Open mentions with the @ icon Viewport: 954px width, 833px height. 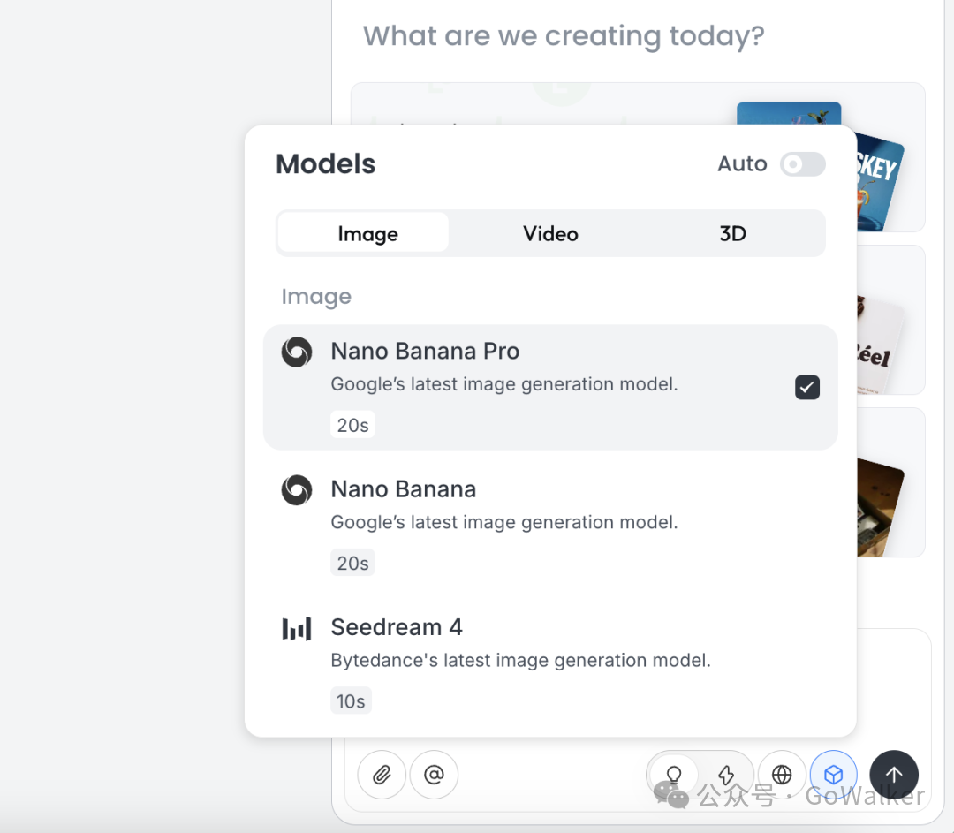(434, 775)
